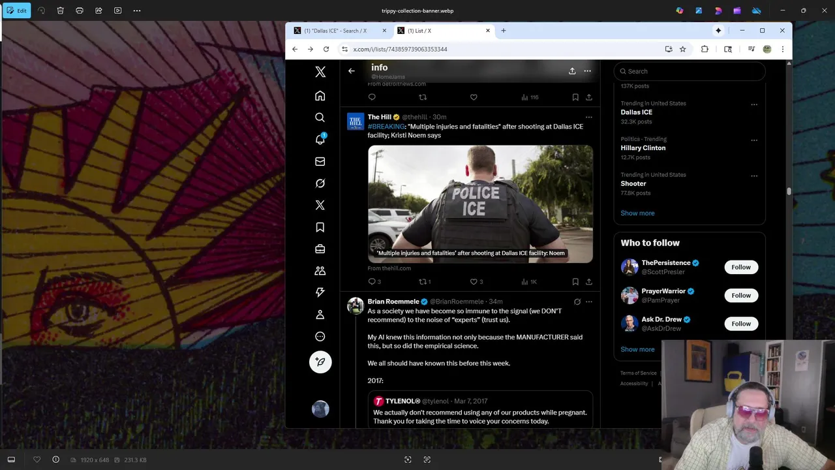Image resolution: width=835 pixels, height=470 pixels.
Task: Open Hillary Clinton trend options menu
Action: coord(754,140)
